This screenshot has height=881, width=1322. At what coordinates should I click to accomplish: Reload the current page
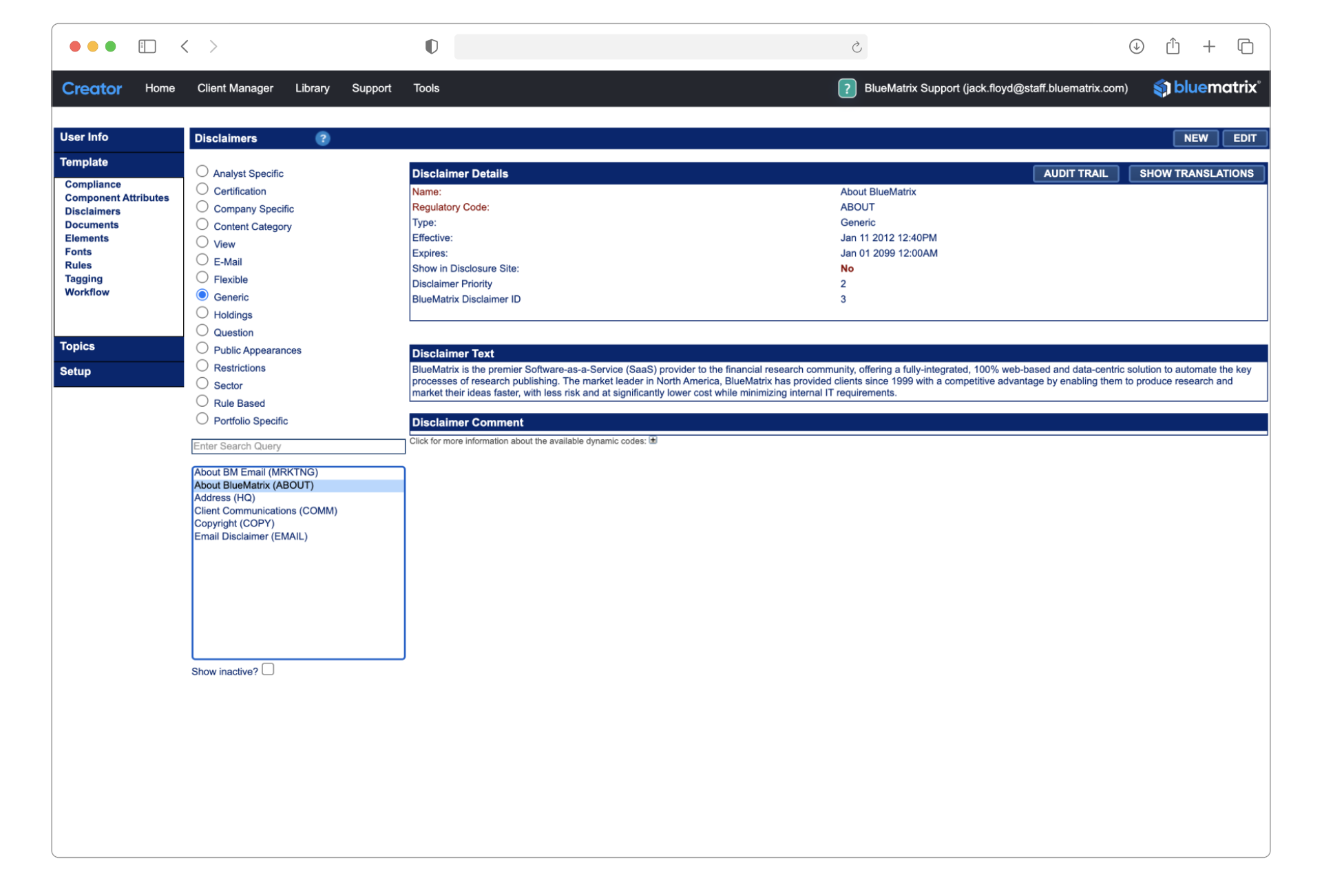pos(856,47)
